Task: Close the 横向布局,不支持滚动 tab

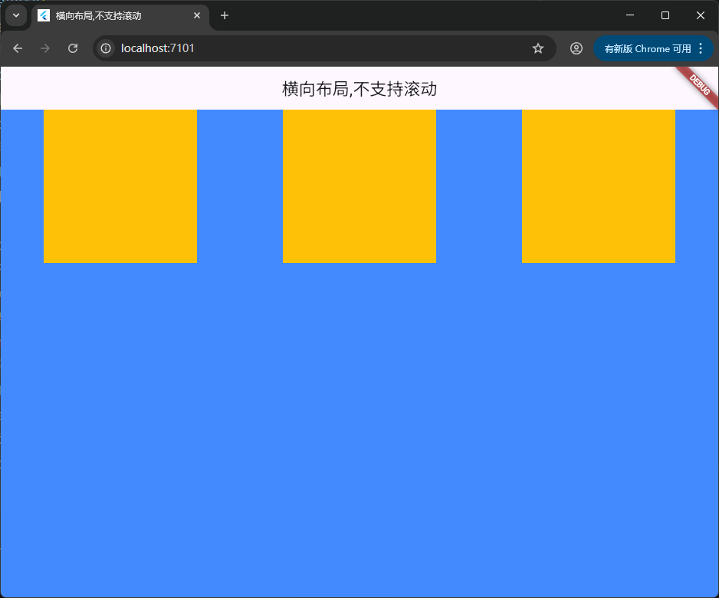Action: 197,15
